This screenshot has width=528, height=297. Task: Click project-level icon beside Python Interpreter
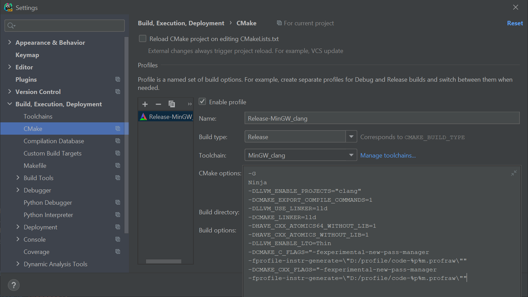(x=118, y=215)
